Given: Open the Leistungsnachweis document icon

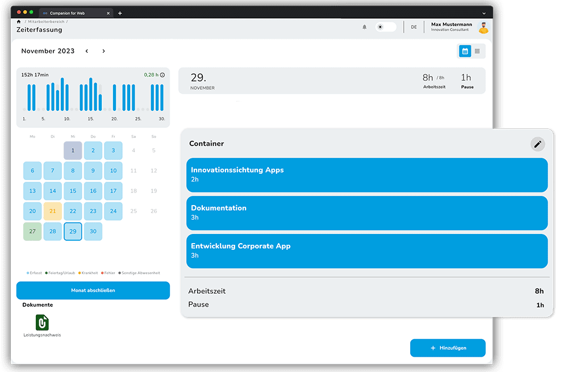Looking at the screenshot, I should (x=42, y=323).
